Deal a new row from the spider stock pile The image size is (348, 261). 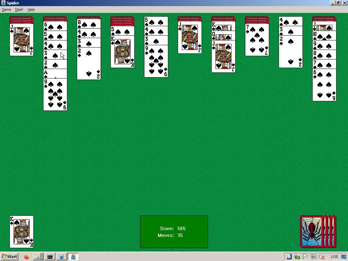[x=312, y=232]
